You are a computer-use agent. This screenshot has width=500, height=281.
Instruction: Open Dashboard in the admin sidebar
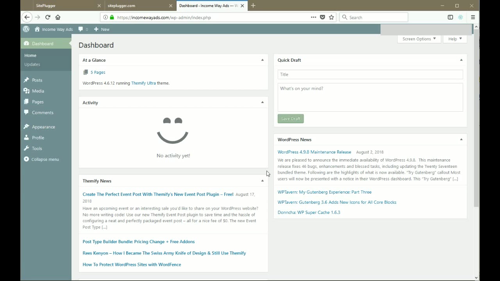(46, 44)
